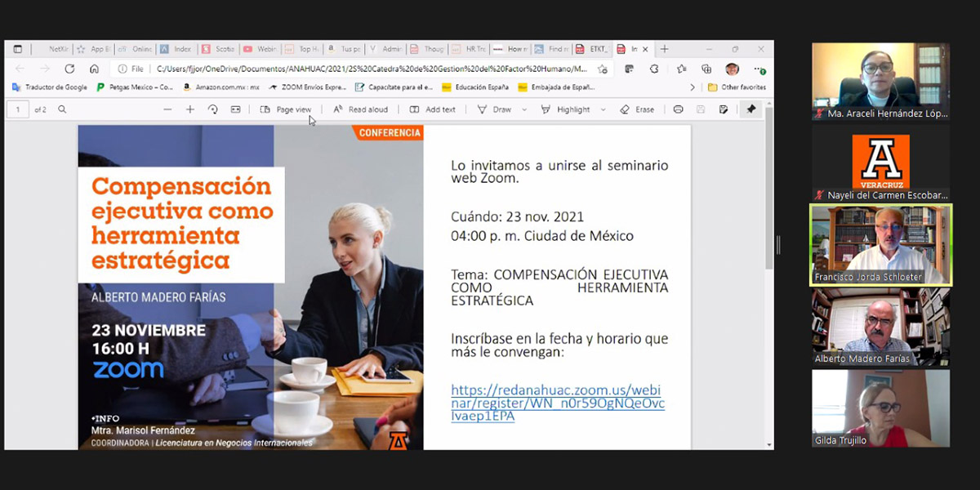Click the PDF page number field
The image size is (980, 490).
point(18,109)
